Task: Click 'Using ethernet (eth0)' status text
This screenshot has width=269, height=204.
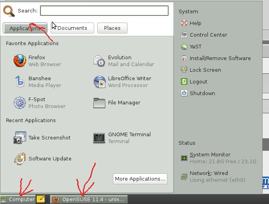Action: click(x=218, y=180)
